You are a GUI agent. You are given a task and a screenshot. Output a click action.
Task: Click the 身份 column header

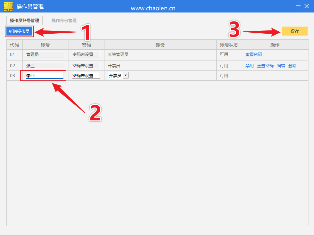[160, 45]
